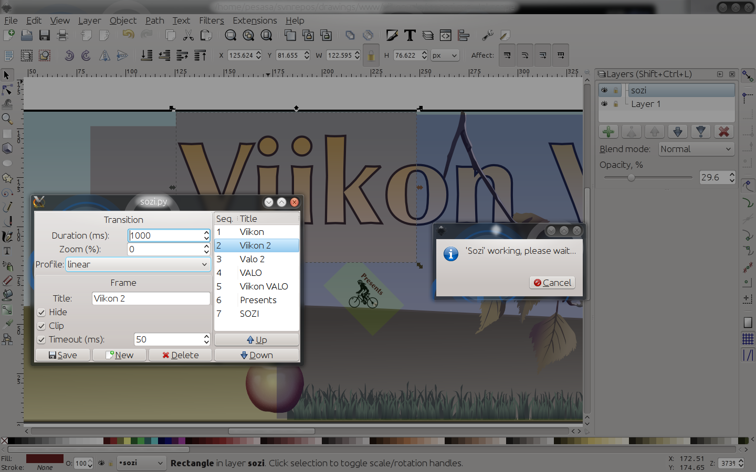Image resolution: width=756 pixels, height=472 pixels.
Task: Open Align and Distribute icon
Action: click(464, 35)
